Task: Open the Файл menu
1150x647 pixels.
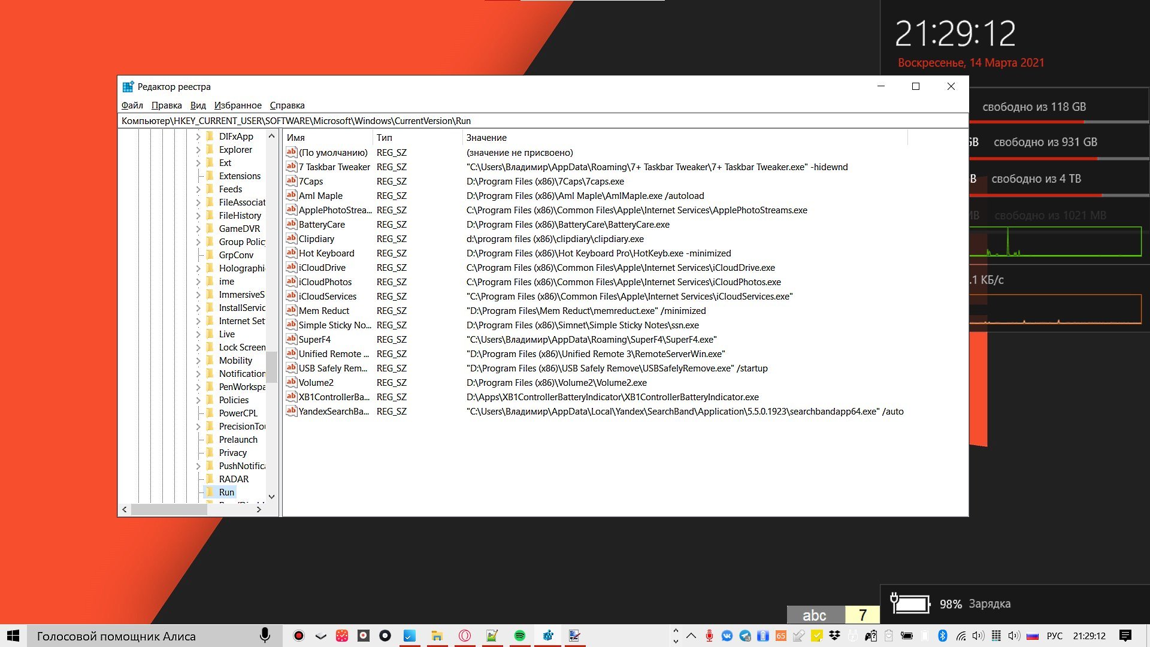Action: 132,105
